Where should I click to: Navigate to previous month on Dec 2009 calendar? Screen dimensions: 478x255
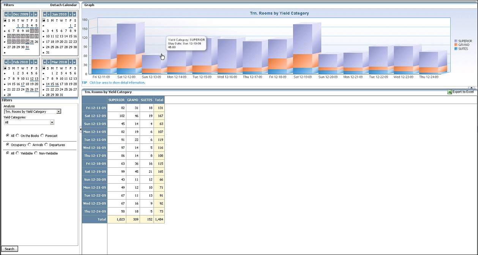pyautogui.click(x=9, y=14)
